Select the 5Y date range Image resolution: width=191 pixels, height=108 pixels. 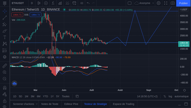pyautogui.click(x=58, y=96)
